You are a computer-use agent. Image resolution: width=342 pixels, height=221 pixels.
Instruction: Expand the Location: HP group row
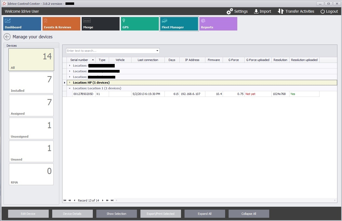point(70,83)
